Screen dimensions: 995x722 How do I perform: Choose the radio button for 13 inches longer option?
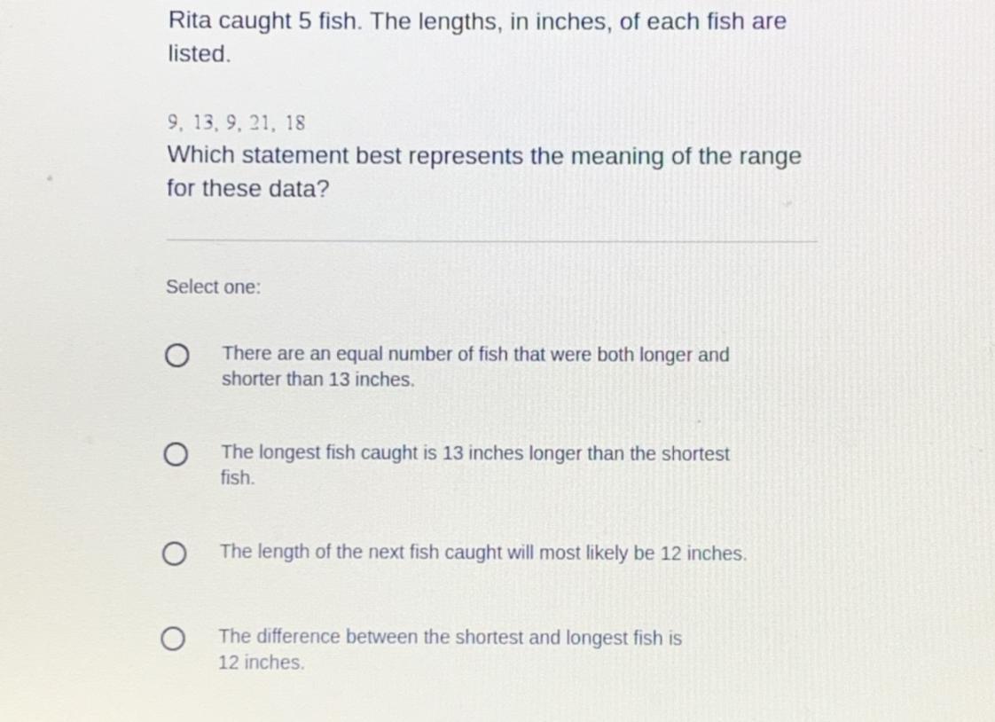click(176, 456)
